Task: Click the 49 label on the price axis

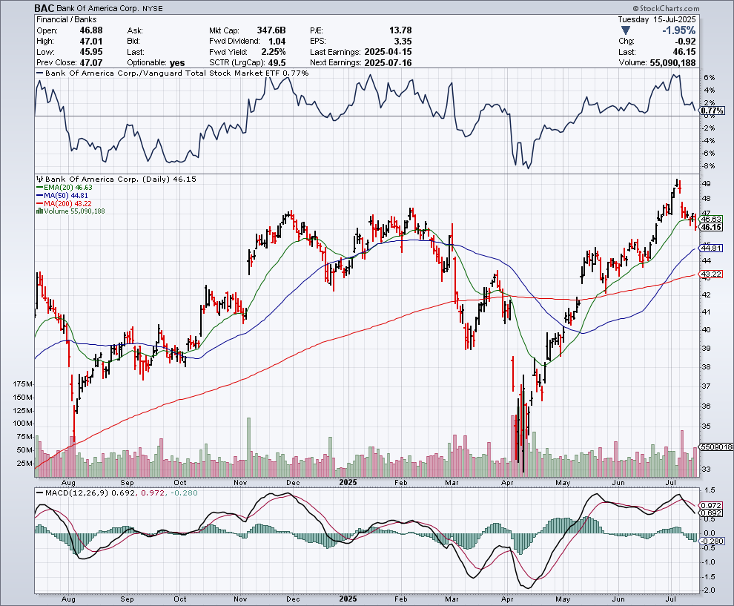Action: (x=707, y=183)
